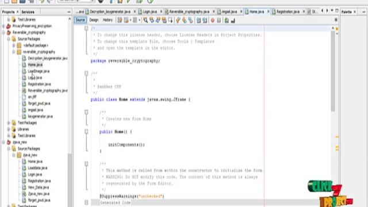Select the Services panel tab
368x207 pixels.
(28, 11)
